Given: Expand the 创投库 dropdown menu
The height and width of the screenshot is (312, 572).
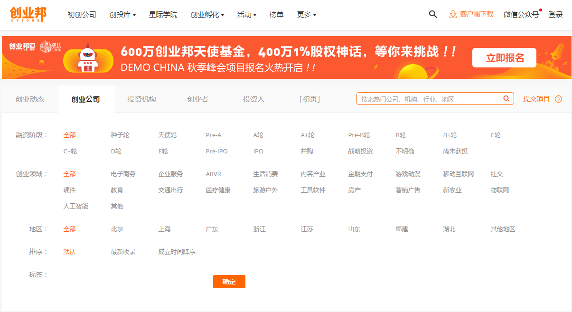Looking at the screenshot, I should 122,15.
